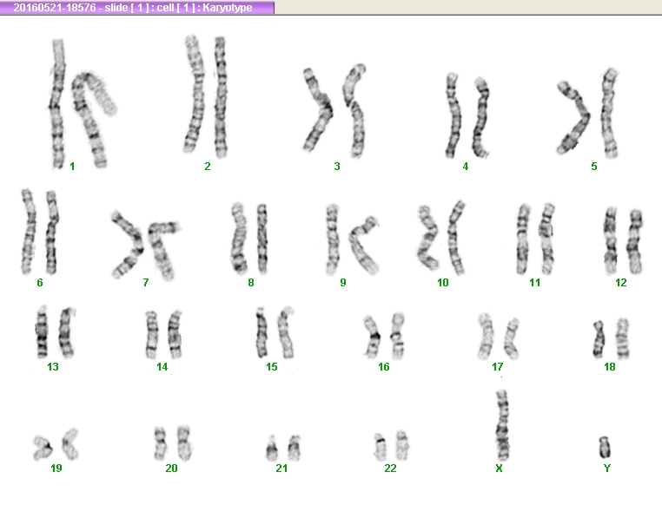662x505 pixels.
Task: Select the chromosome 20 pair image
Action: [x=173, y=443]
